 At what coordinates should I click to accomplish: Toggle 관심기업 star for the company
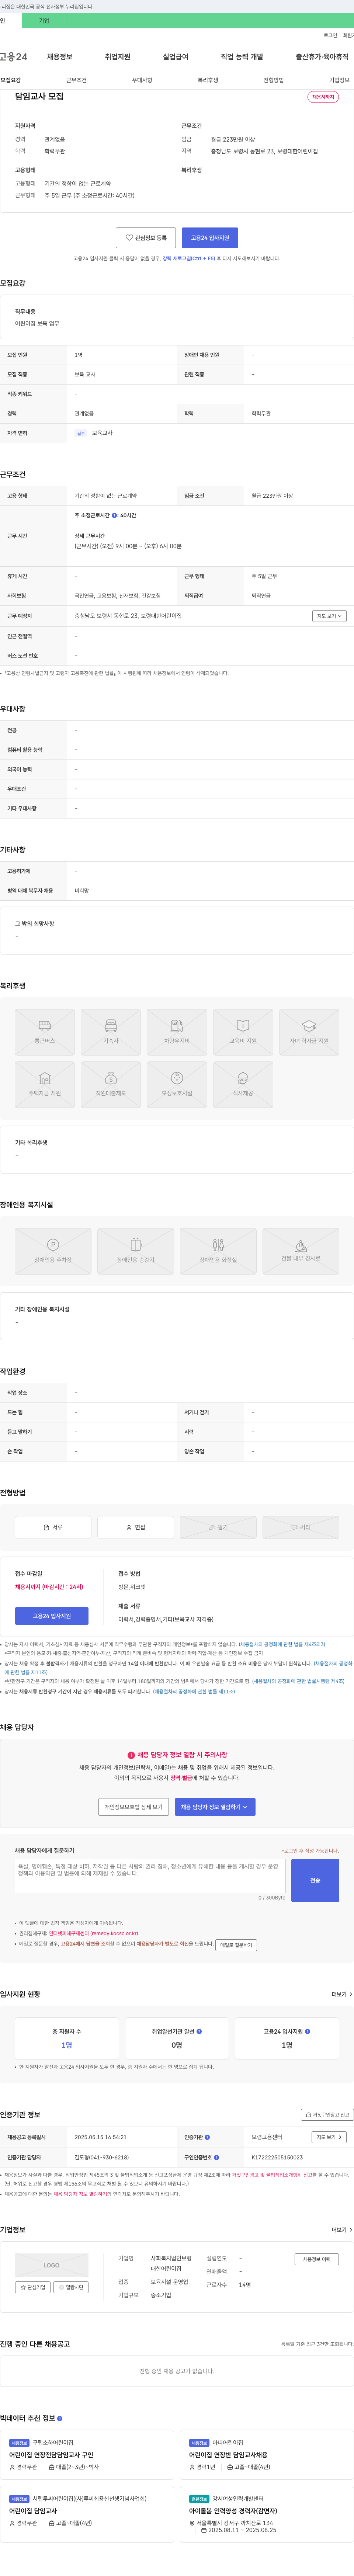33,2287
